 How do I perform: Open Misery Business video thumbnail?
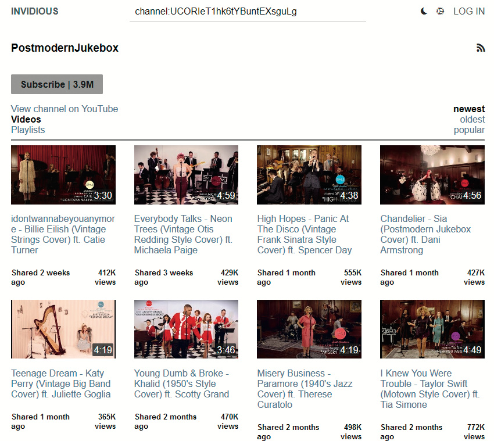(309, 329)
